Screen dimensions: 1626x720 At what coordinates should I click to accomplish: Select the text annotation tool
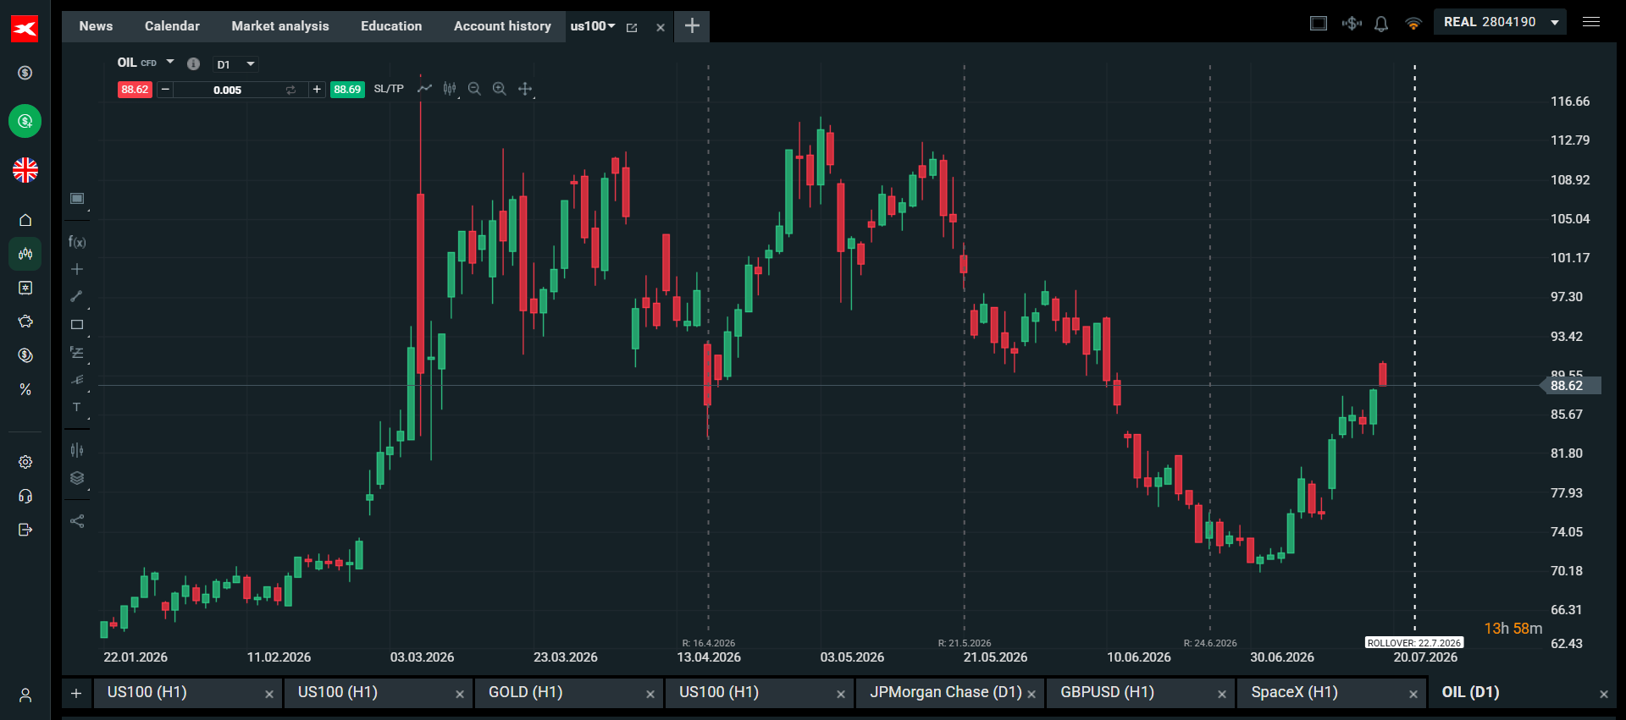tap(77, 407)
